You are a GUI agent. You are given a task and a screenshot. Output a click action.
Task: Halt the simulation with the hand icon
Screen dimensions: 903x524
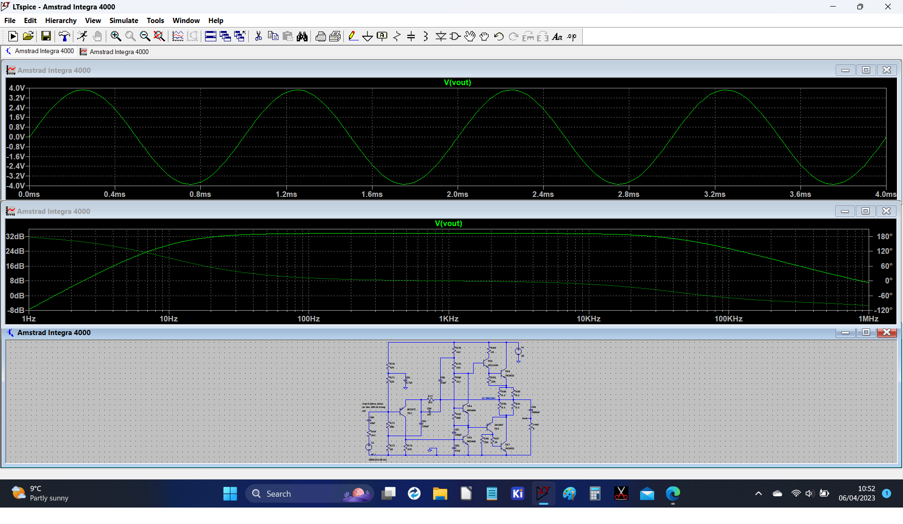(97, 36)
